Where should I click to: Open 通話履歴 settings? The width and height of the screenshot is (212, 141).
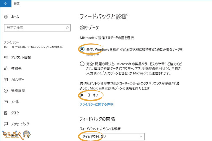[x=18, y=91]
